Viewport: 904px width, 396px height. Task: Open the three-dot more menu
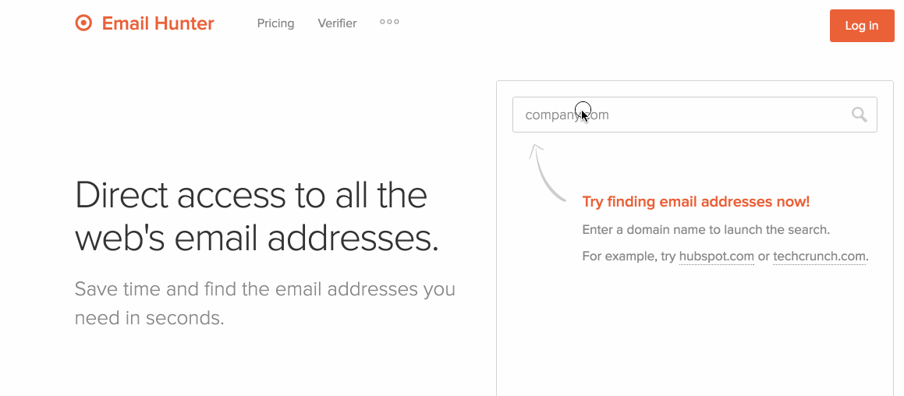pyautogui.click(x=389, y=22)
